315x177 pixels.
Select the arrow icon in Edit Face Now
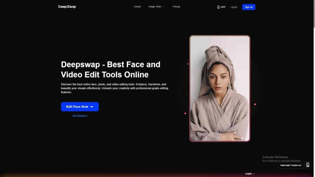[91, 107]
